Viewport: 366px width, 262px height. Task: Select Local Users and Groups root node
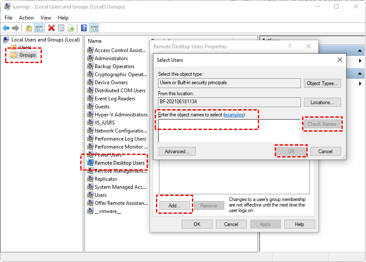click(45, 40)
